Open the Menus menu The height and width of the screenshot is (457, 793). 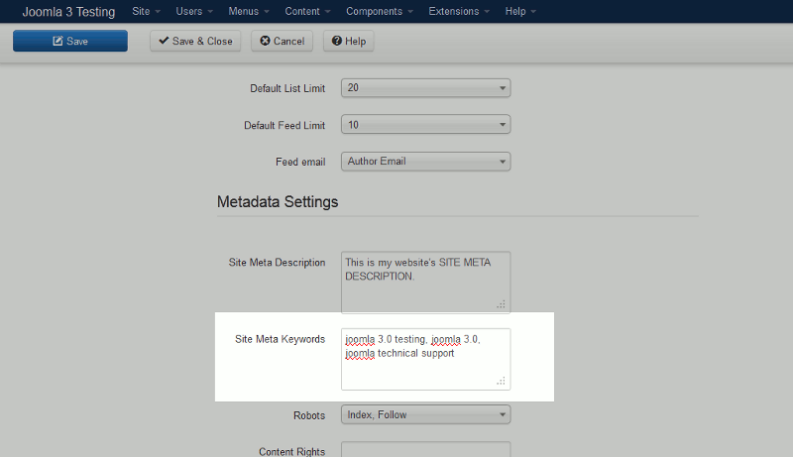click(x=249, y=11)
